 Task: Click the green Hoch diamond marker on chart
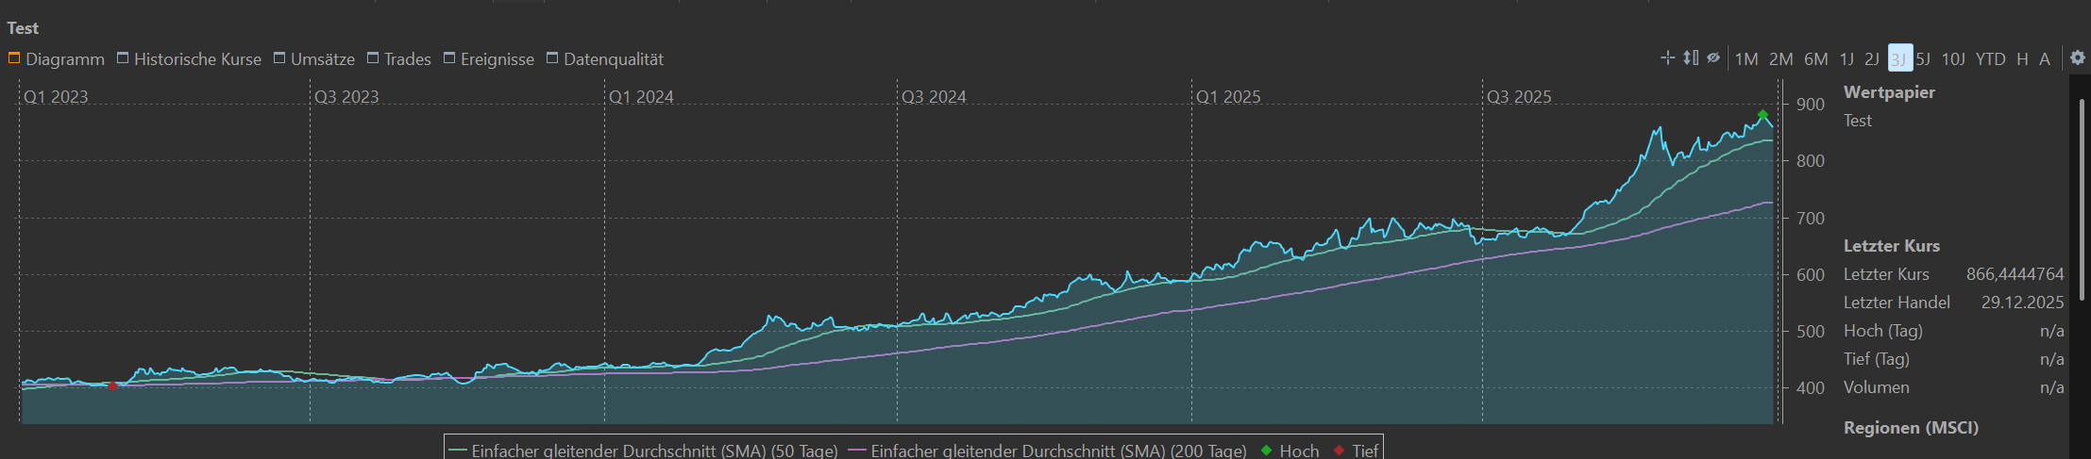[x=1762, y=115]
